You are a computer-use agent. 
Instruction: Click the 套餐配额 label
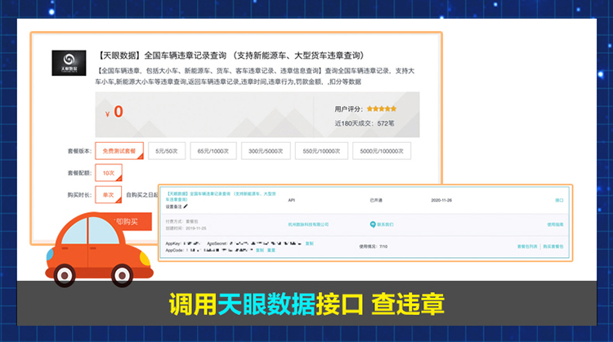(79, 173)
